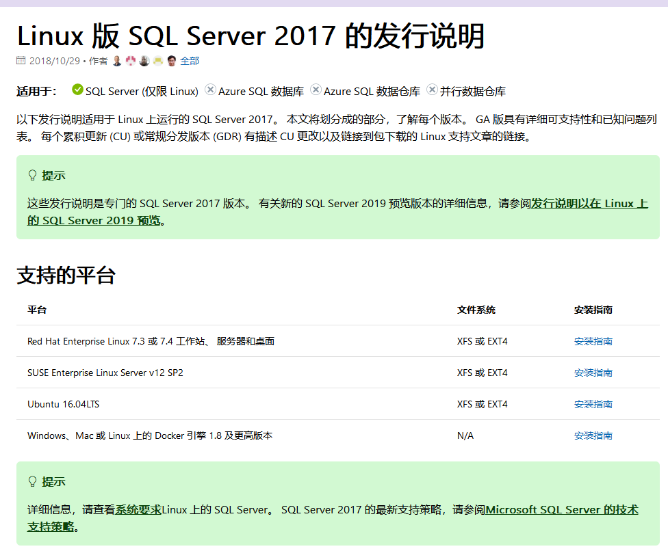
Task: Open 安装指南 link for Docker 引擎 row
Action: click(x=593, y=435)
